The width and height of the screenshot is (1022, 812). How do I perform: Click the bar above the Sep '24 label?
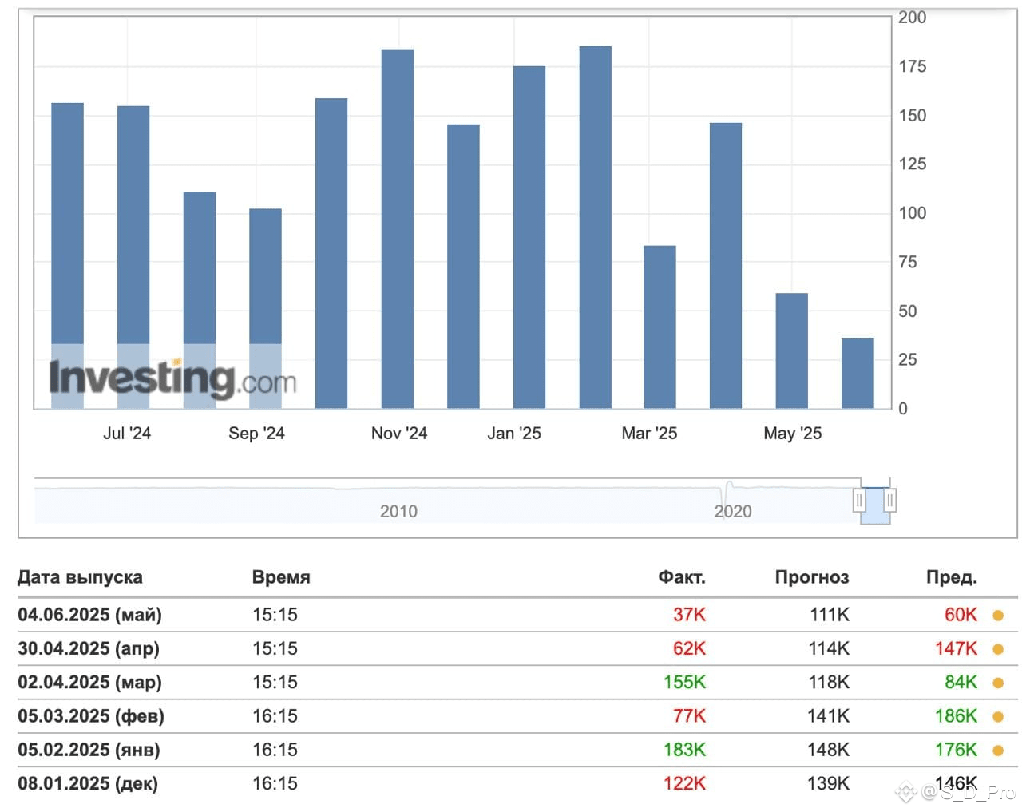[265, 309]
